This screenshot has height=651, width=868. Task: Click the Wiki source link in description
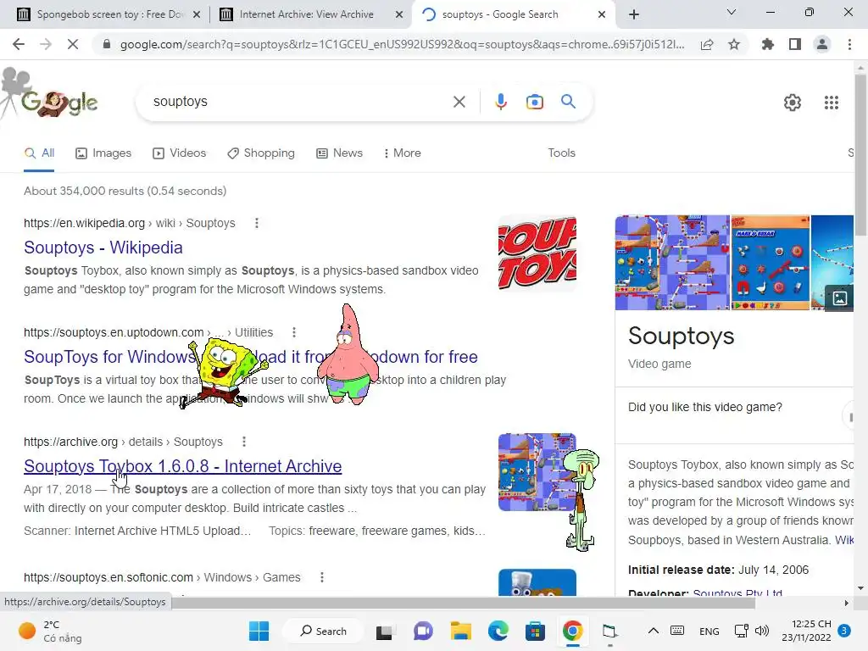tap(843, 540)
